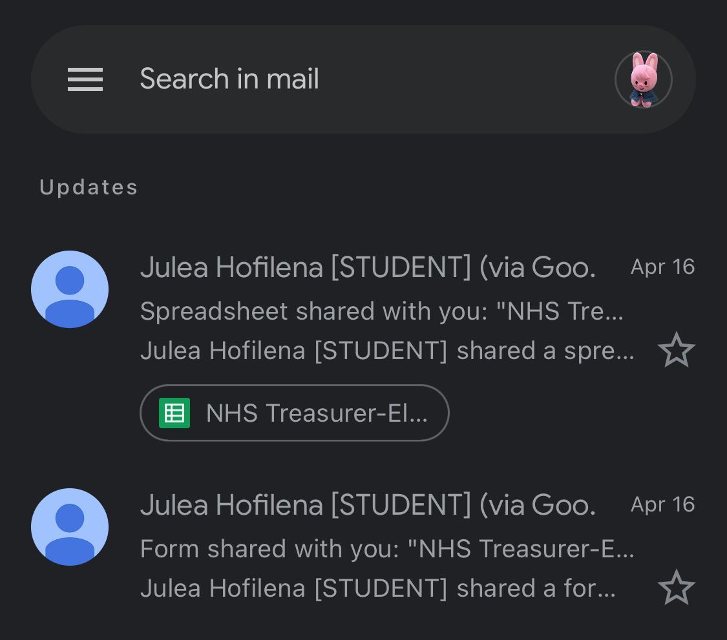This screenshot has width=727, height=640.
Task: Click the Apr 16 date on form email
Action: [x=662, y=505]
